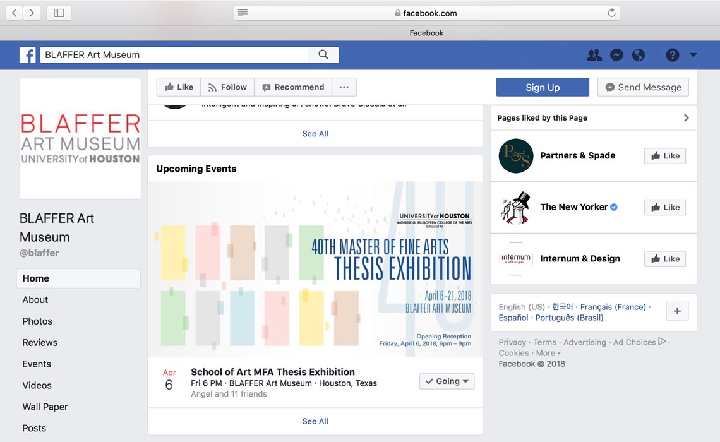
Task: Open School of Art MFA Thesis Exhibition link
Action: coord(273,372)
